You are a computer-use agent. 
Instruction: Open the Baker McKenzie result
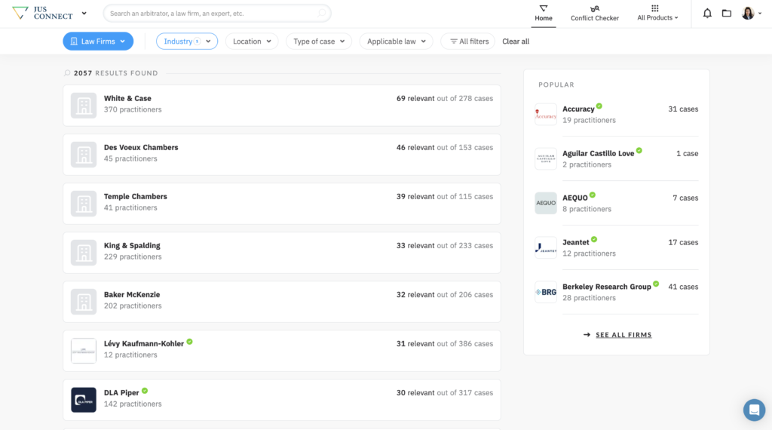coord(282,302)
